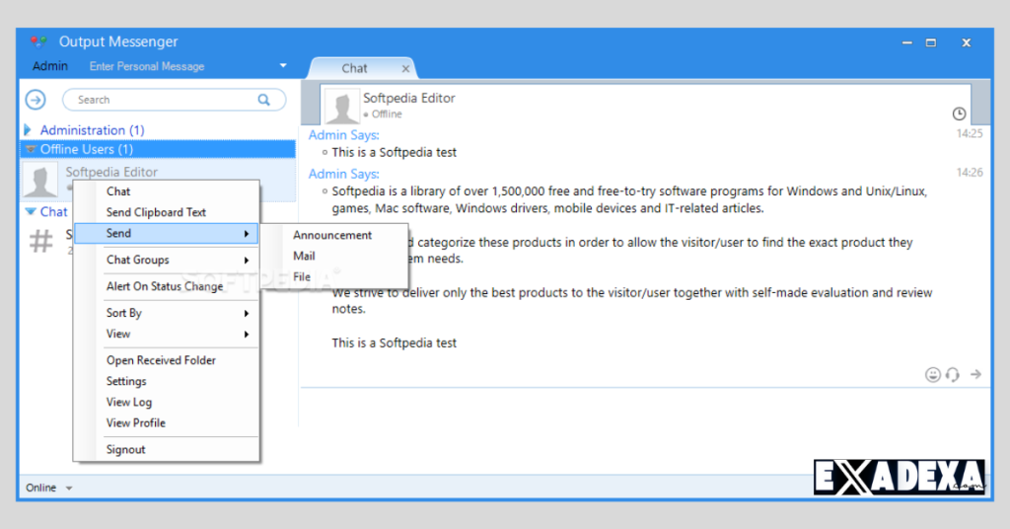Click Softpedia Editor name in chat header
Screen dimensions: 1010x529
(409, 98)
